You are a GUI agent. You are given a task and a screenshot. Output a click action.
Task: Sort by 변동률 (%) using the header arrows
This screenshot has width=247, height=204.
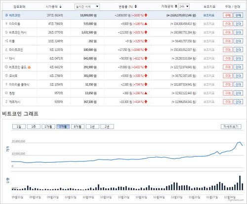click(x=136, y=6)
